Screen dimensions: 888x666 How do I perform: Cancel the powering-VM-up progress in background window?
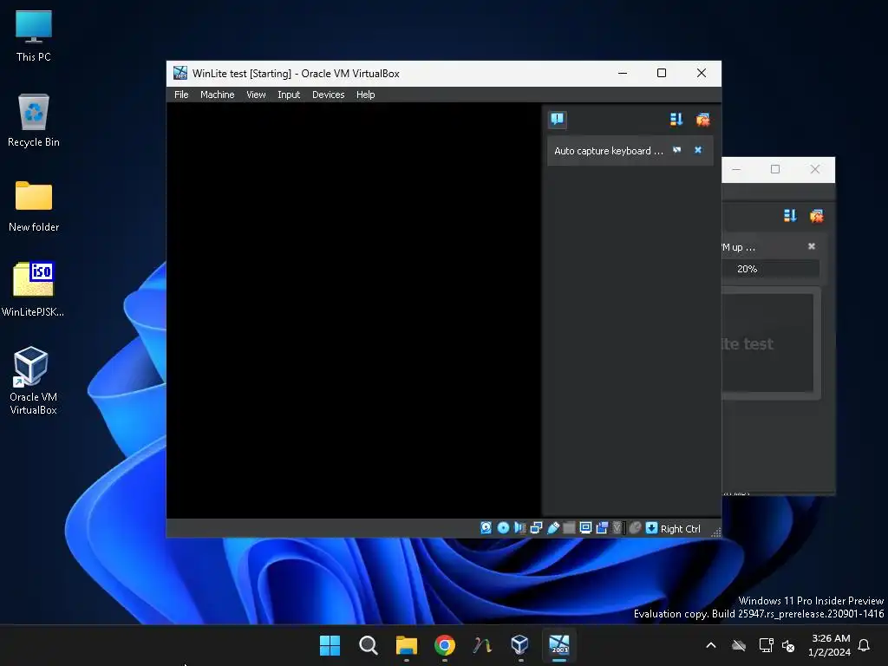(812, 245)
